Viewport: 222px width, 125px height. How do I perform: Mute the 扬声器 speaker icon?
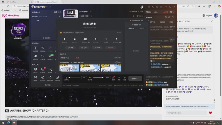(90, 77)
